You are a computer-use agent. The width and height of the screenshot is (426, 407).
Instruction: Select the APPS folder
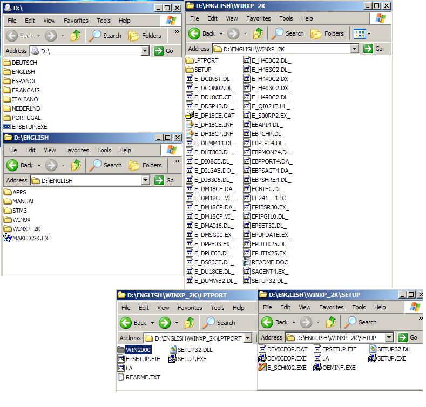[x=16, y=192]
